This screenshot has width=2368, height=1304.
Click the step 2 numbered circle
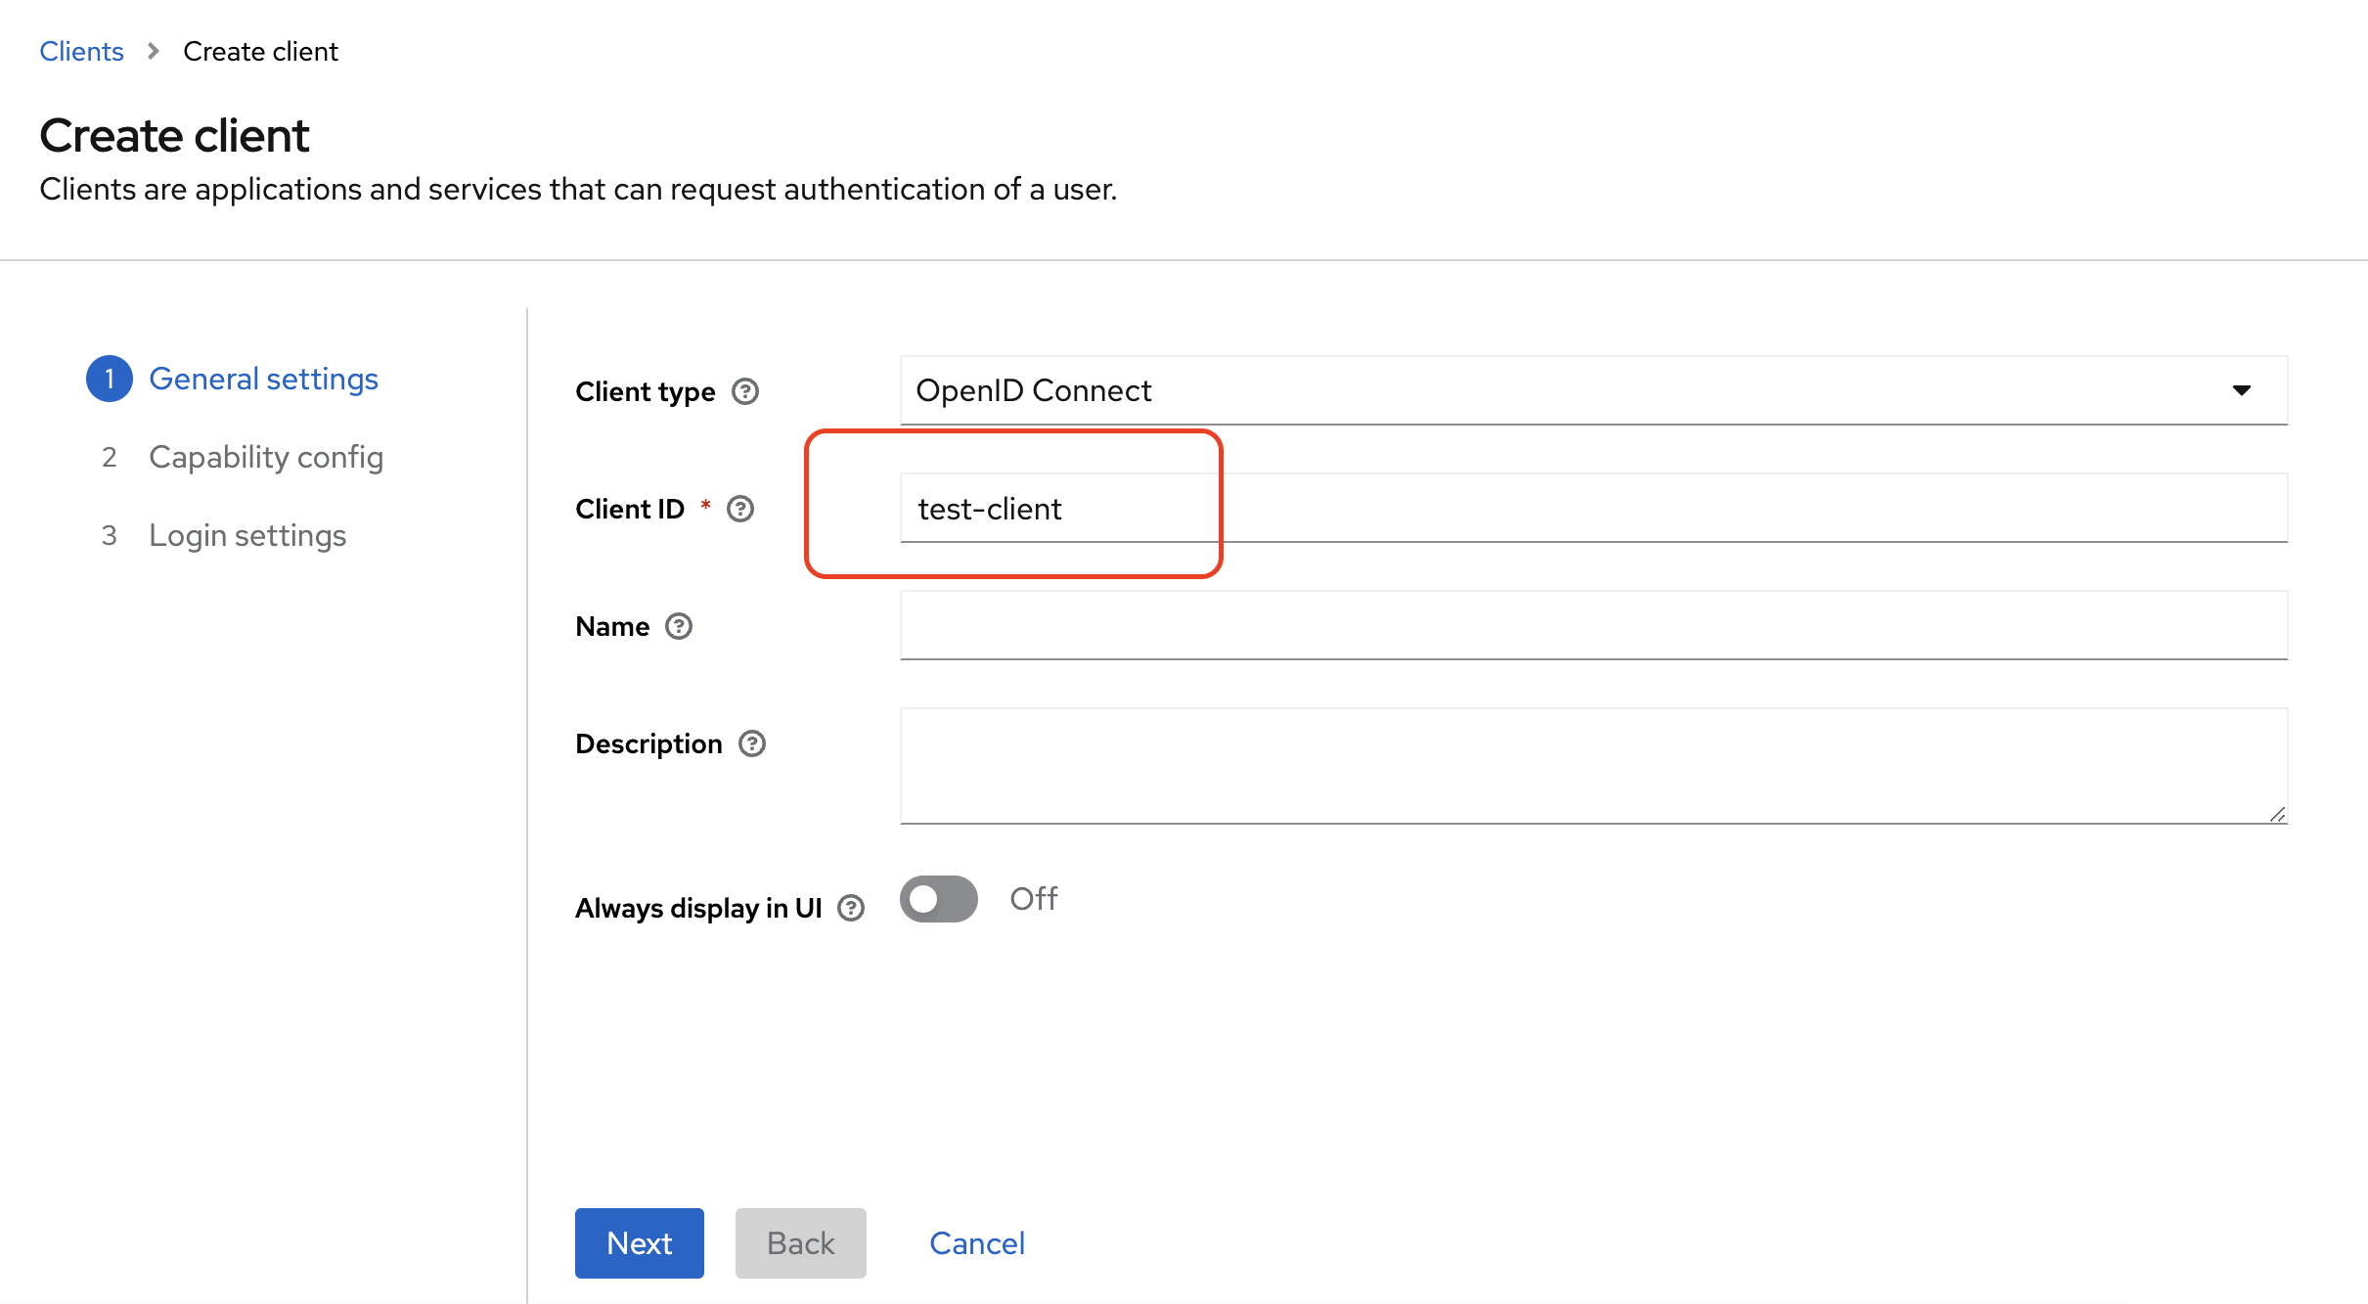click(110, 457)
